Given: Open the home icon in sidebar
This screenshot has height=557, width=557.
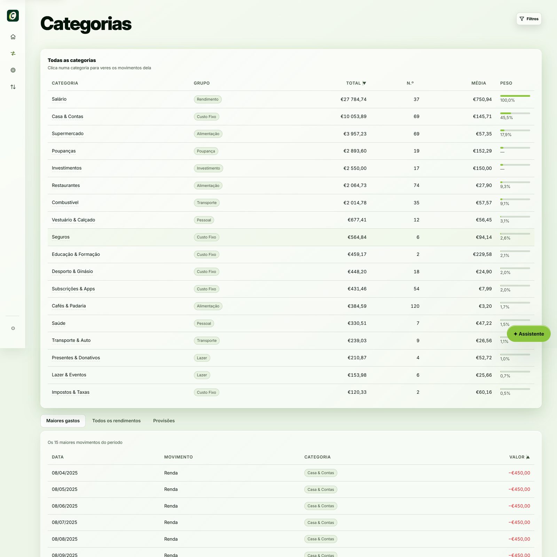Looking at the screenshot, I should pyautogui.click(x=13, y=37).
